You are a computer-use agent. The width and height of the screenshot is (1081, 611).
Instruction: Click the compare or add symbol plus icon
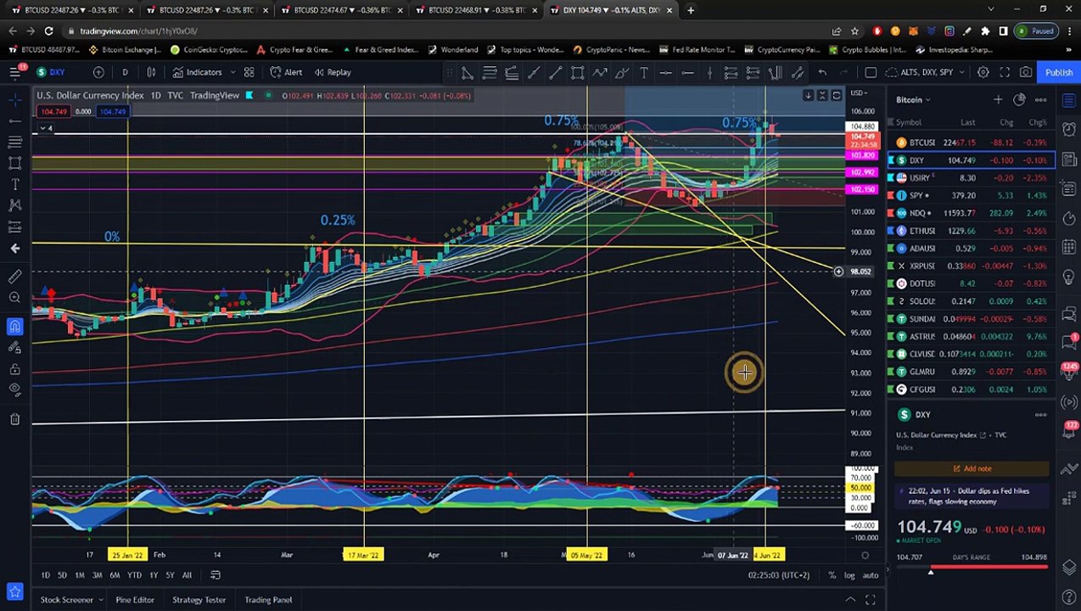98,72
